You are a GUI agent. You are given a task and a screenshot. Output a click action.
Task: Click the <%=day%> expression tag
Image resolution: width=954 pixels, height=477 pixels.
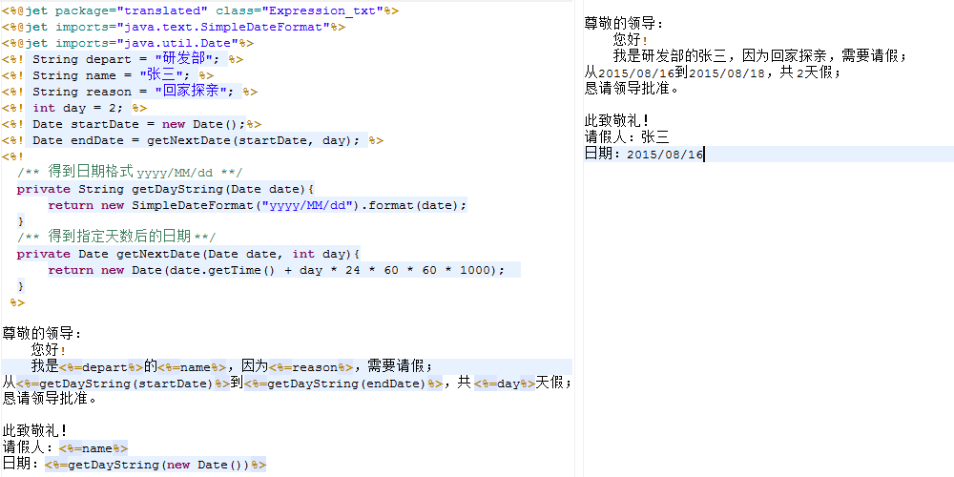(505, 384)
